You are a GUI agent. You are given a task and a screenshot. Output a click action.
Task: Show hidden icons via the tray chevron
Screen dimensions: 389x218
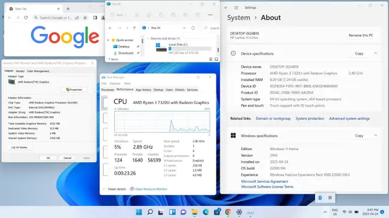click(x=325, y=212)
